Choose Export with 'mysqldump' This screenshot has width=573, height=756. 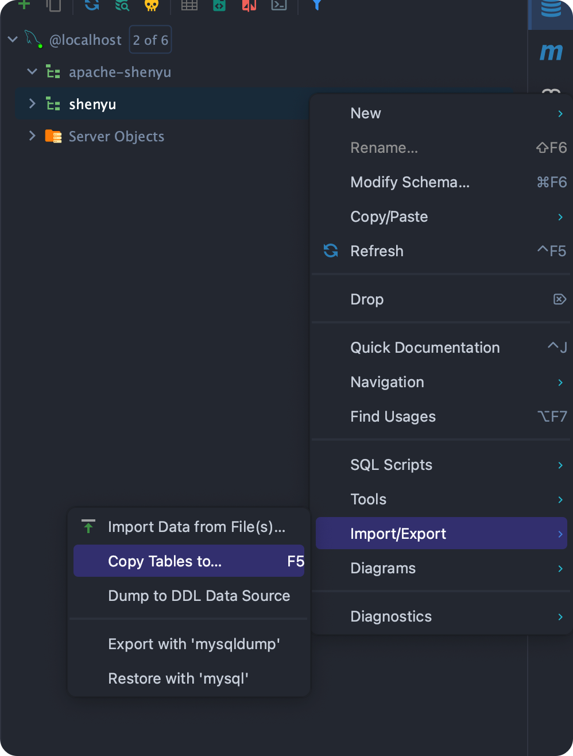click(194, 644)
